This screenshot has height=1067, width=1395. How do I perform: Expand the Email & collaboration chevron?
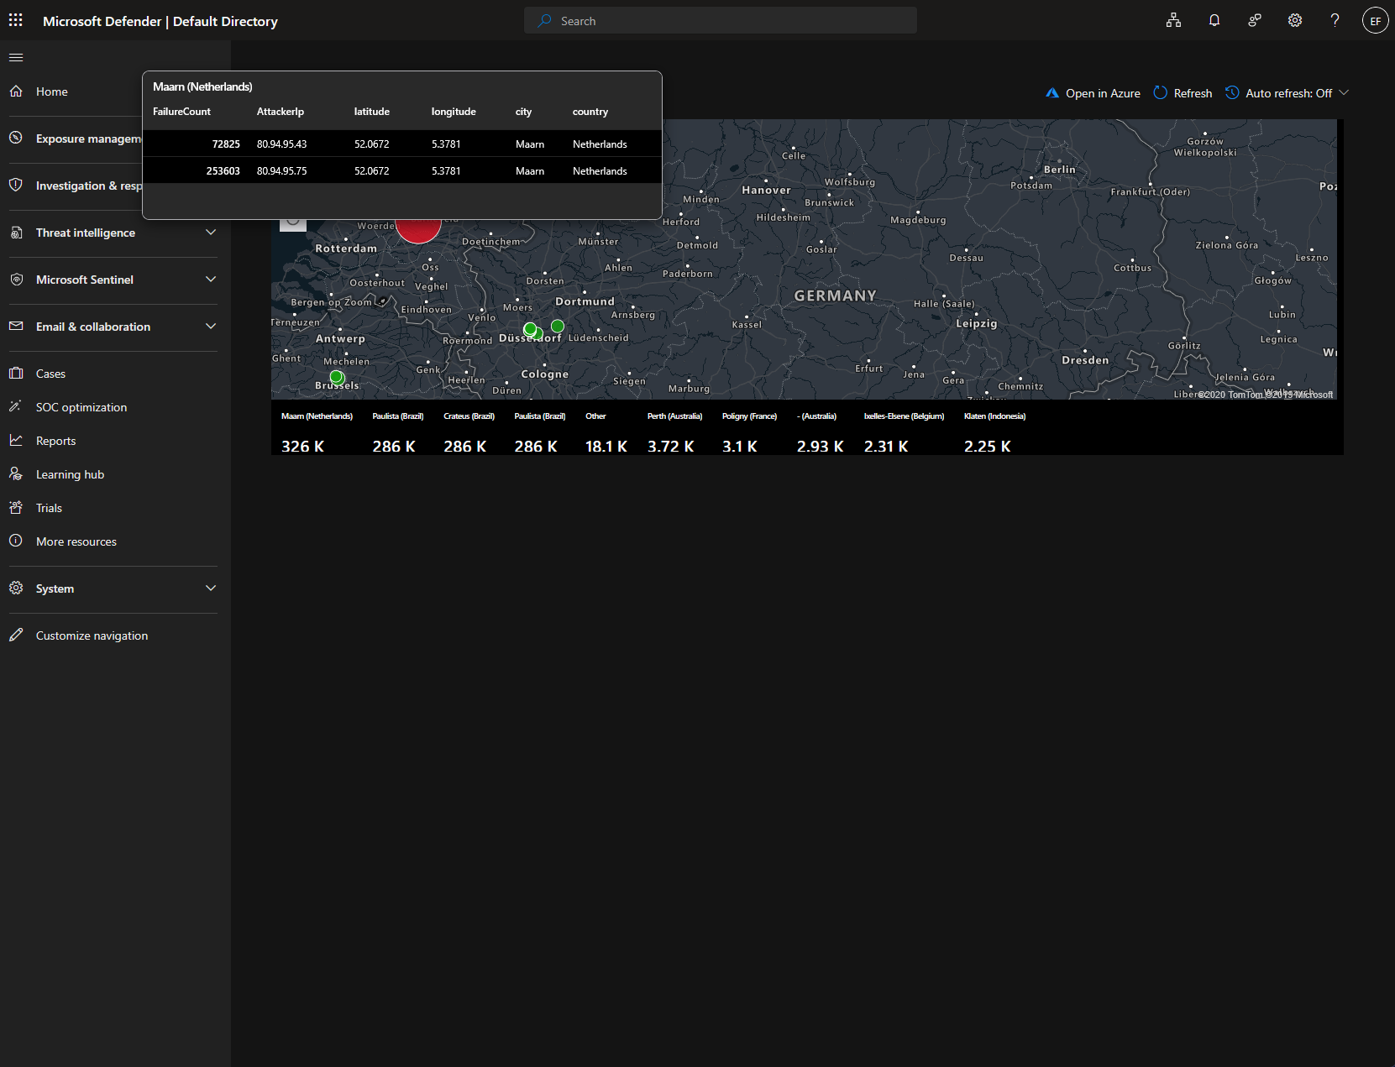pos(211,327)
